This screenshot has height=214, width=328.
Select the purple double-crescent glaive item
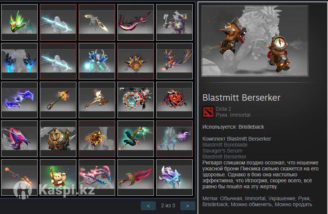pos(19,100)
